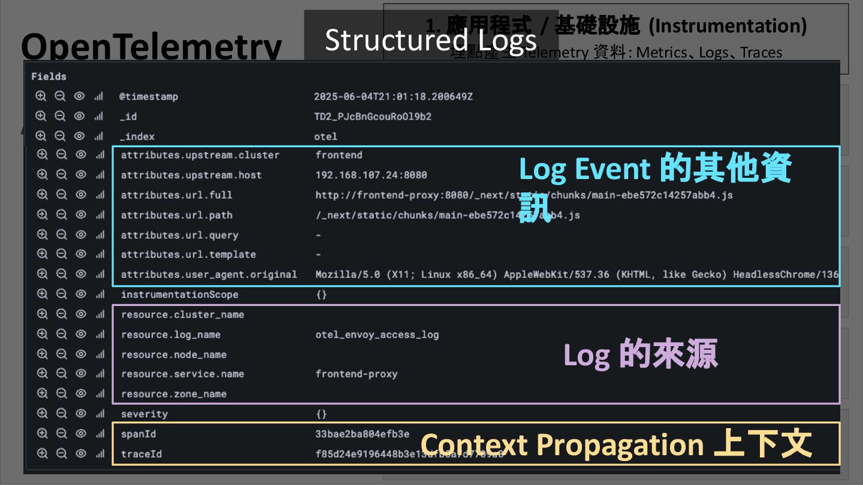Filter out attributes.url.path value
Image resolution: width=863 pixels, height=485 pixels.
pyautogui.click(x=61, y=214)
